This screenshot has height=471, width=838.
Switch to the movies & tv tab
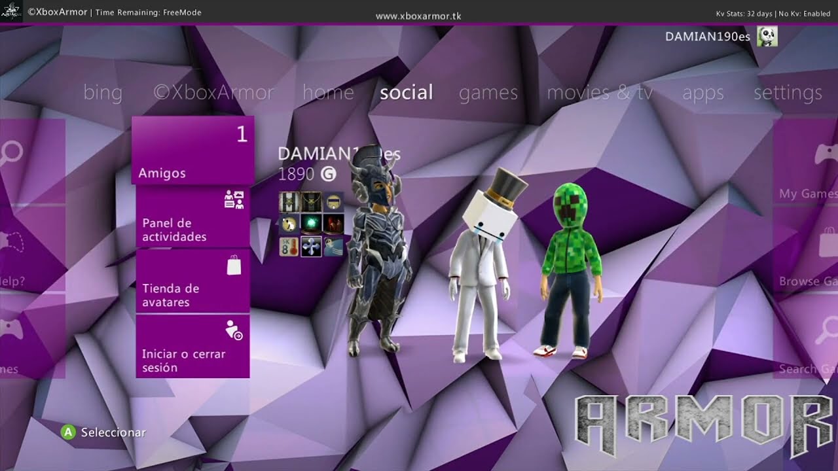tap(600, 92)
